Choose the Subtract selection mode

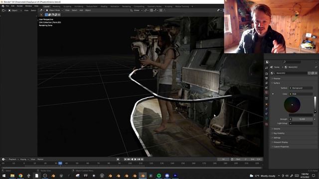(52, 14)
